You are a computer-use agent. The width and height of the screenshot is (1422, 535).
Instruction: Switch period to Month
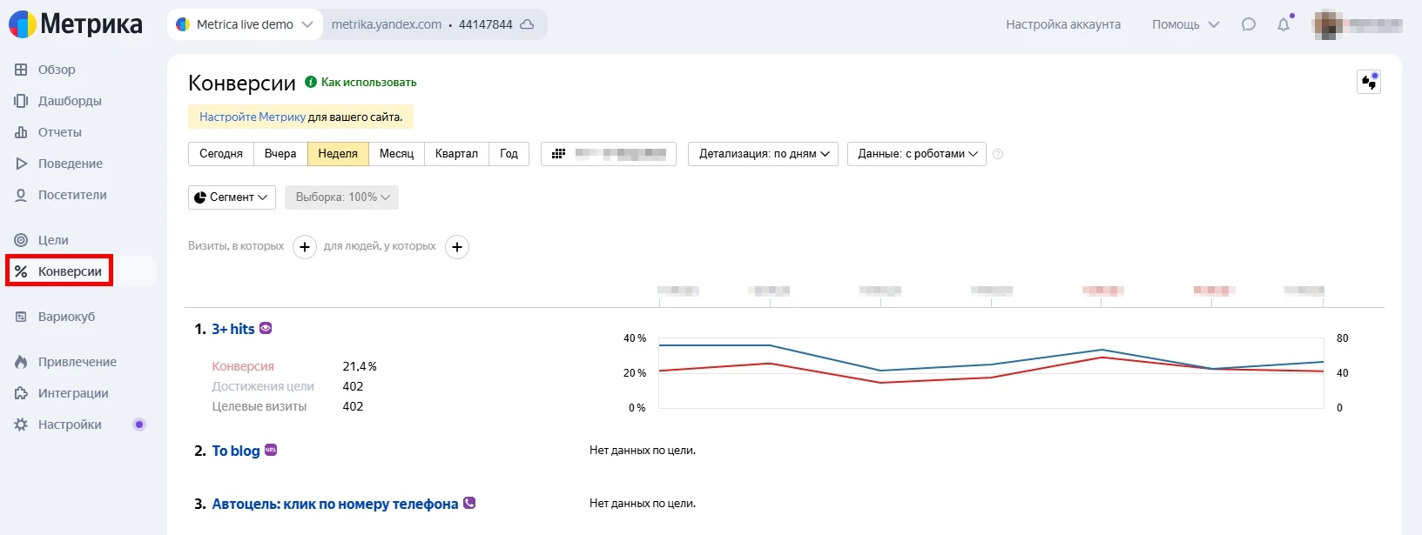point(396,154)
